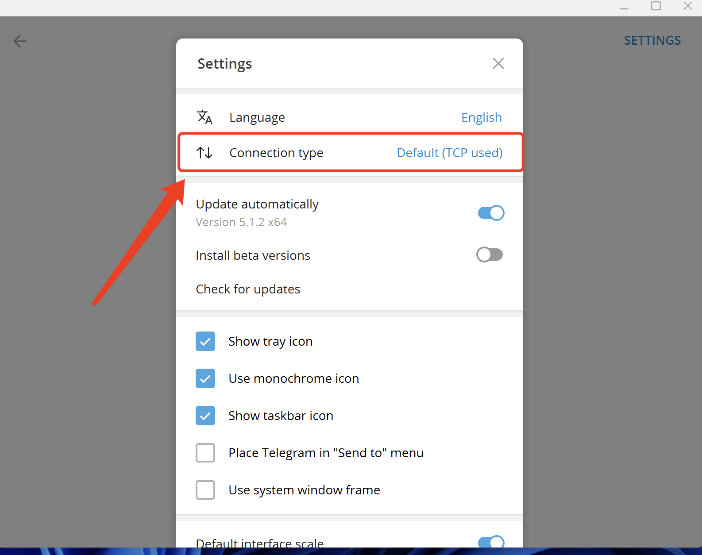This screenshot has height=555, width=702.
Task: Enable Use system window frame checkbox
Action: click(205, 490)
